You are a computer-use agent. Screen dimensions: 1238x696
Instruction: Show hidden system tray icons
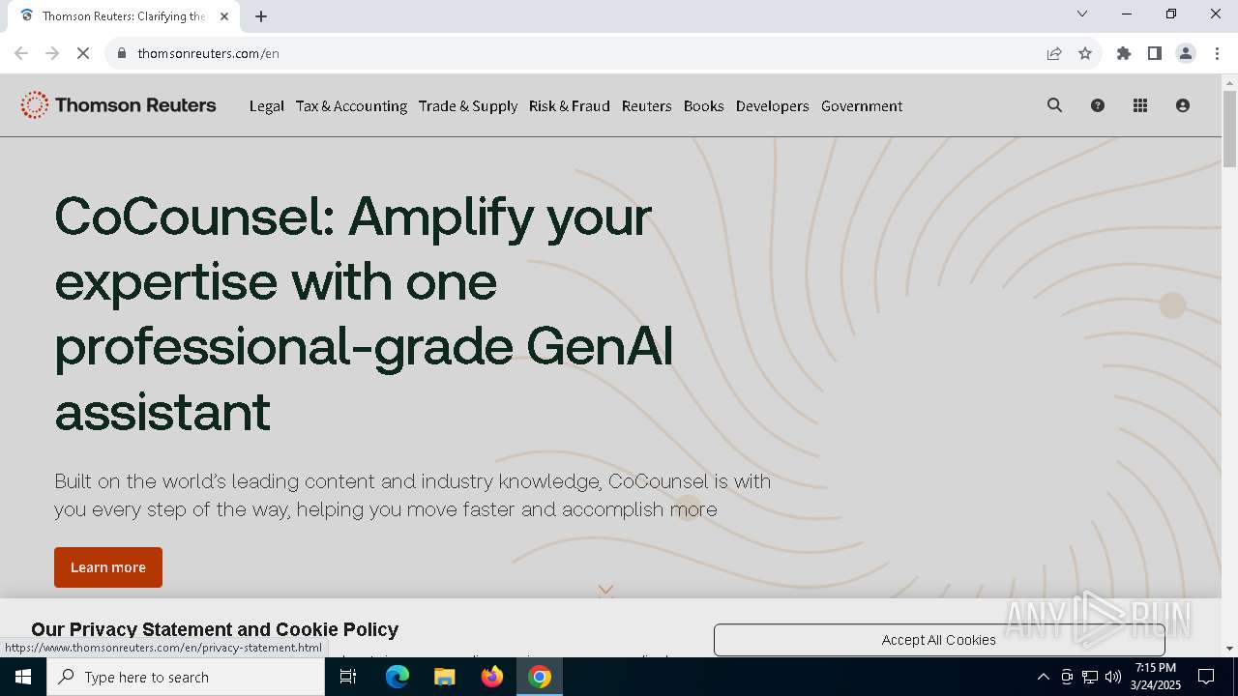point(1043,677)
